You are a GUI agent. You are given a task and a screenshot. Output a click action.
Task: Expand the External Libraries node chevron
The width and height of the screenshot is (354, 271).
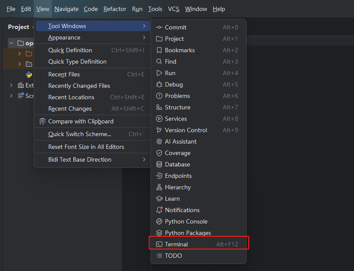pos(11,85)
